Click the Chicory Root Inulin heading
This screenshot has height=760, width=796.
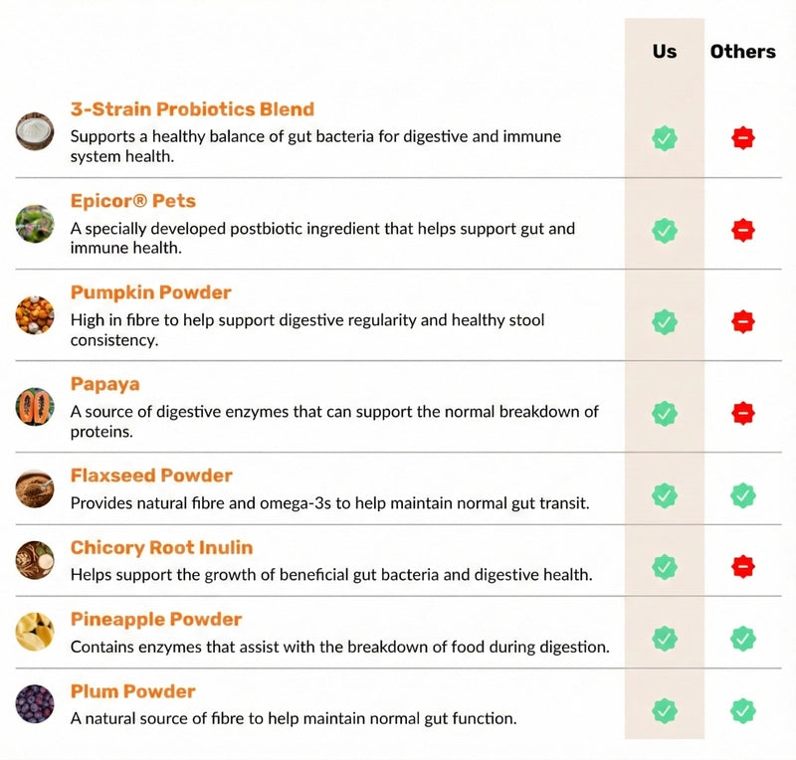[x=161, y=547]
